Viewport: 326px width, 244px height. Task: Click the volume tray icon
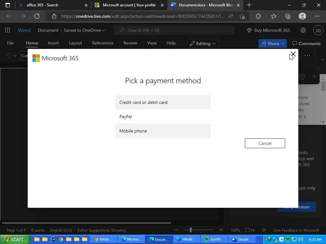coord(301,239)
